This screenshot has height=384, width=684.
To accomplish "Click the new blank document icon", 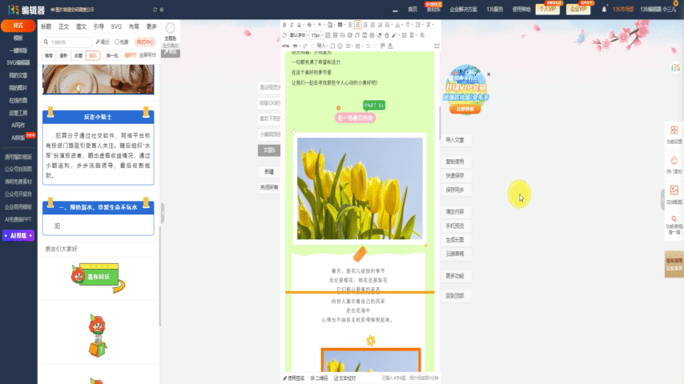I will point(284,35).
